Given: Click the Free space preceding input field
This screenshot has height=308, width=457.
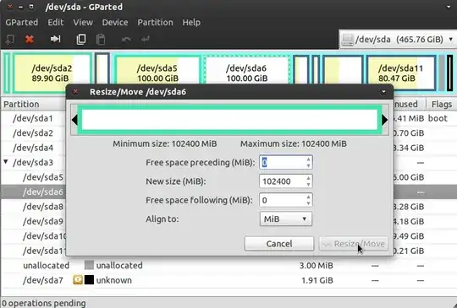Looking at the screenshot, I should (282, 162).
